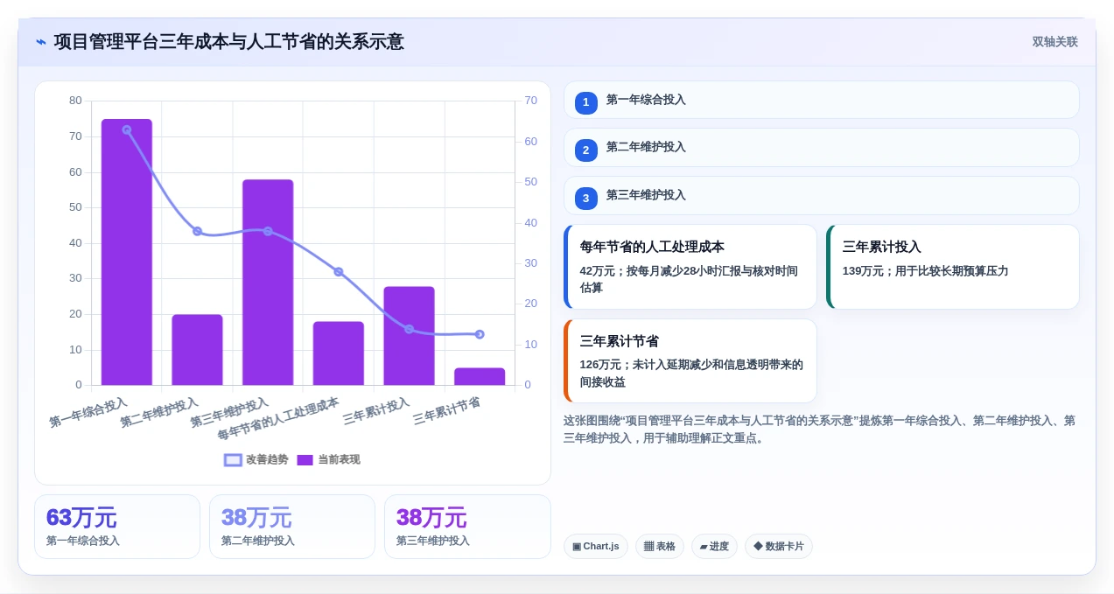Select the 第二年维护投入 list item text
1114x594 pixels.
pos(646,147)
